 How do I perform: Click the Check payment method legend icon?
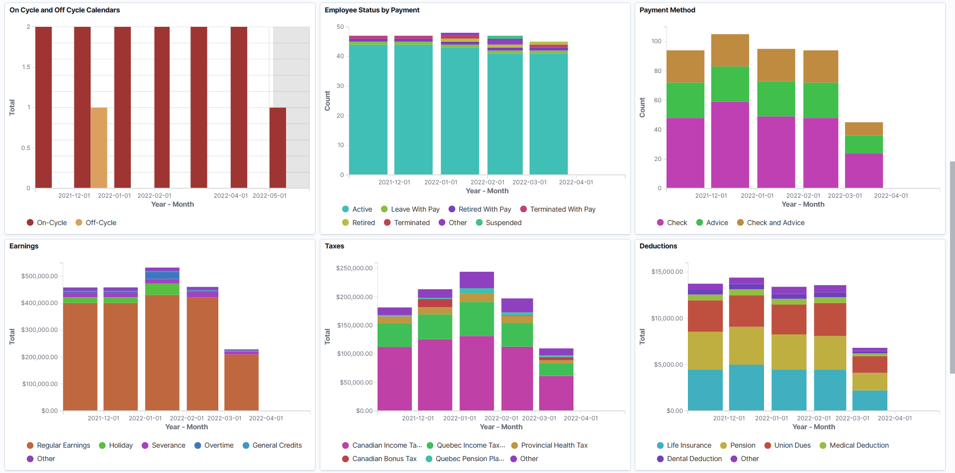click(660, 223)
